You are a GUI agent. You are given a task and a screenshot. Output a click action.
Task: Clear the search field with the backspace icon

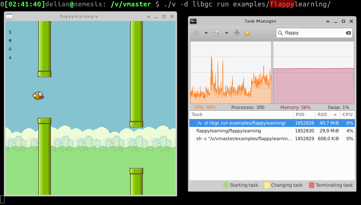coord(348,33)
